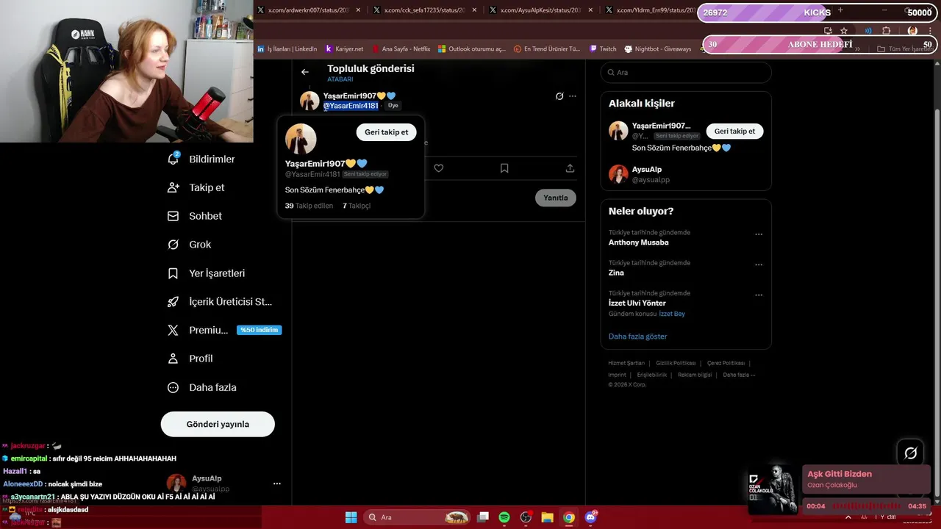This screenshot has height=529, width=941.
Task: Open Sohbet messages in sidebar
Action: 195,216
